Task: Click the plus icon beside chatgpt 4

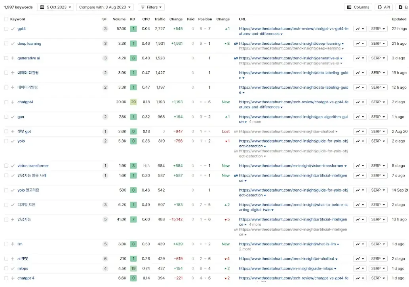Action: (13, 278)
